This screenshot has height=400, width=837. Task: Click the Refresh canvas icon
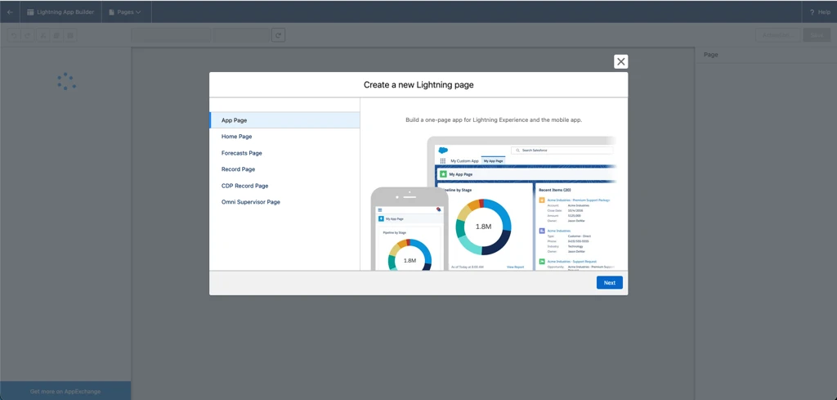[278, 35]
